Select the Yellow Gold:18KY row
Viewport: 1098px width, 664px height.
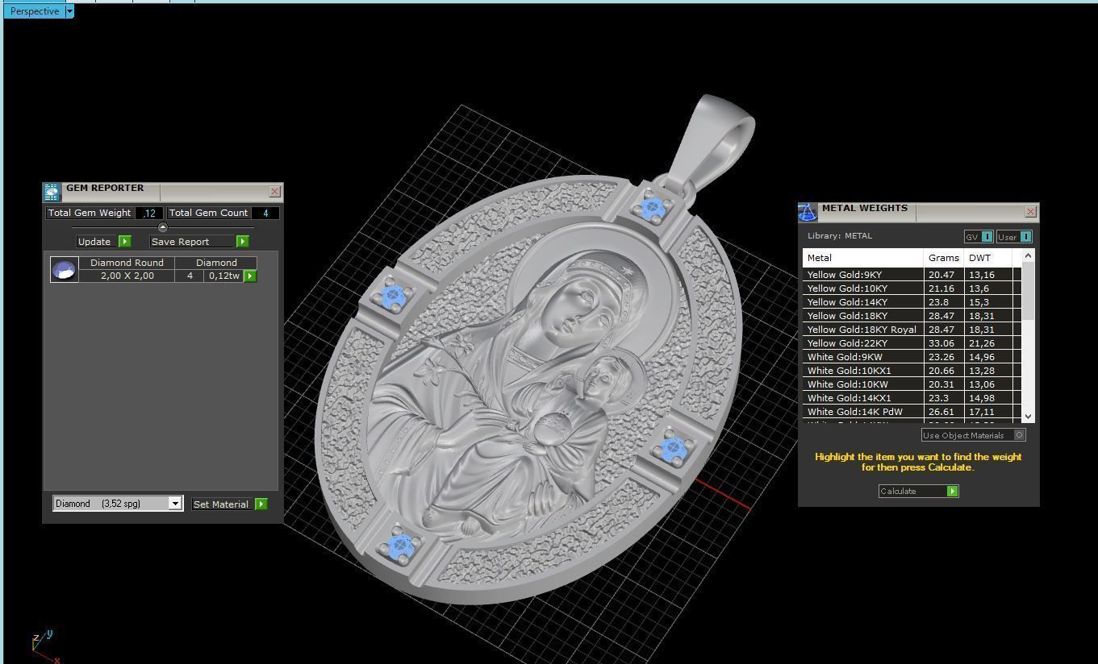point(912,316)
